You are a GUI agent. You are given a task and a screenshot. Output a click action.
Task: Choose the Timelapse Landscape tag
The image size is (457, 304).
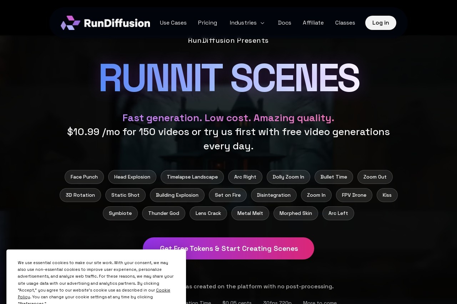tap(192, 177)
